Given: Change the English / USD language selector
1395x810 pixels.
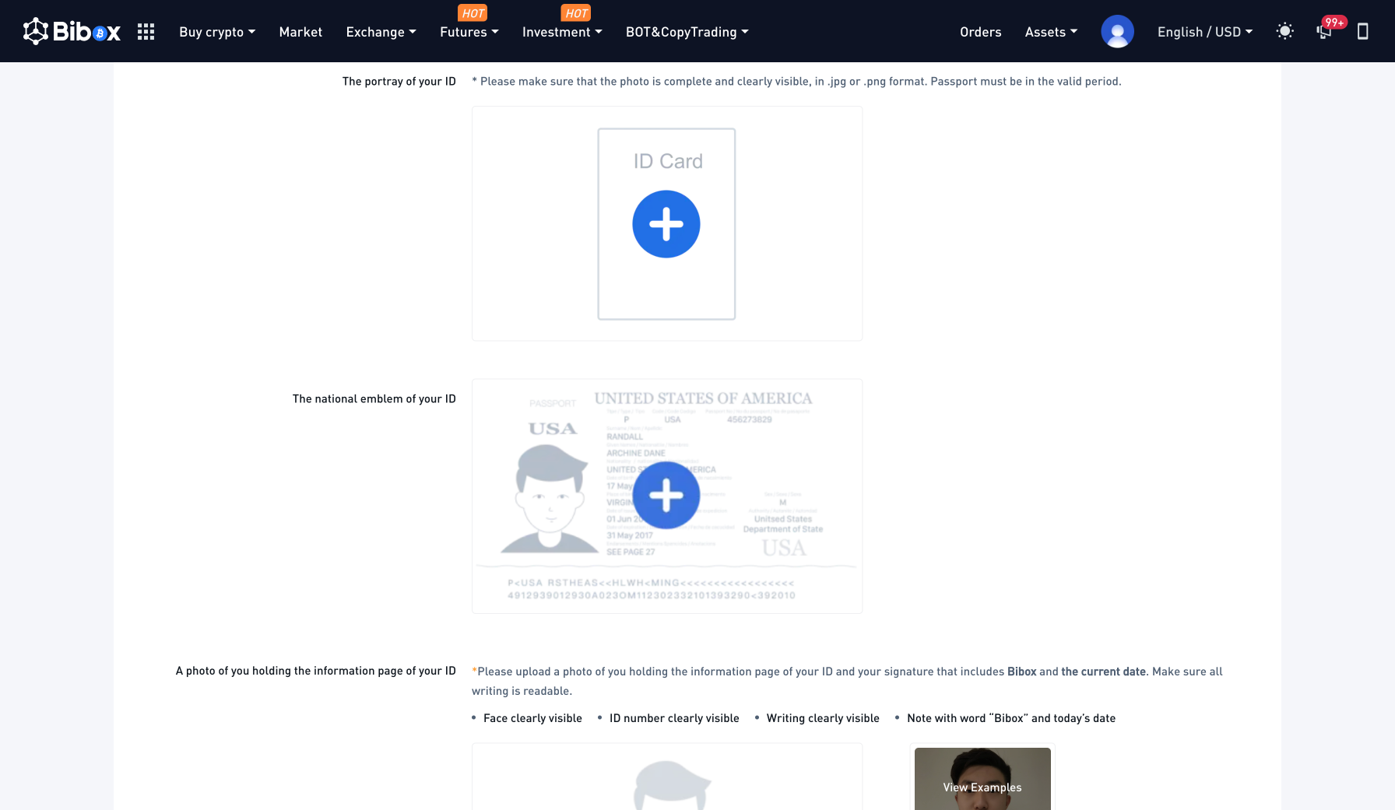Looking at the screenshot, I should 1204,32.
